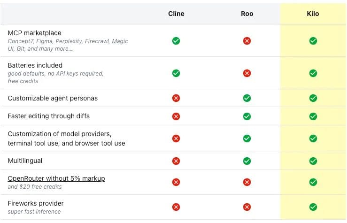This screenshot has width=347, height=223.
Task: Click Roo's red X for Batteries included
Action: 247,73
